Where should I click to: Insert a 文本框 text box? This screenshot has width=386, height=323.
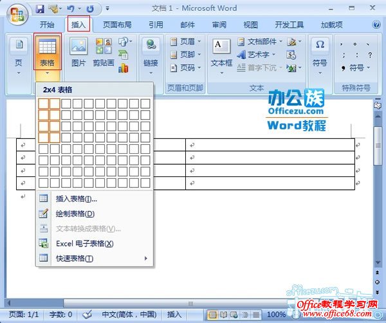tap(221, 57)
